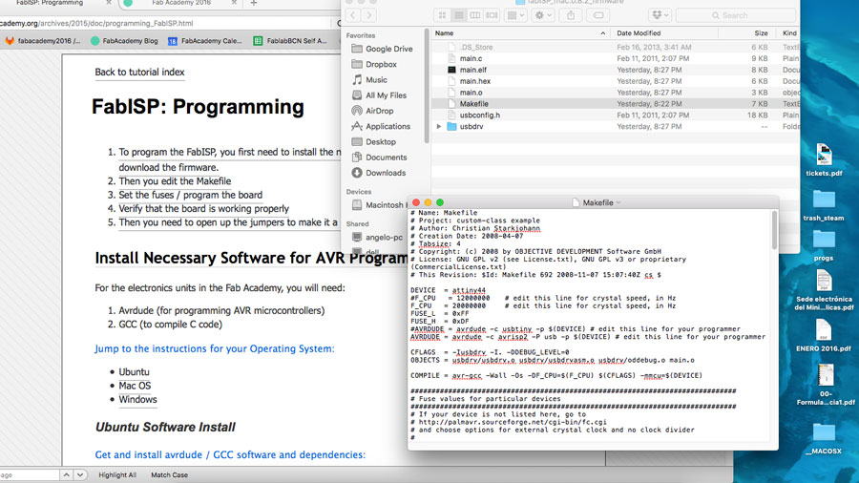Screen dimensions: 859x483
Task: Jump to Windows install instructions
Action: 137,399
